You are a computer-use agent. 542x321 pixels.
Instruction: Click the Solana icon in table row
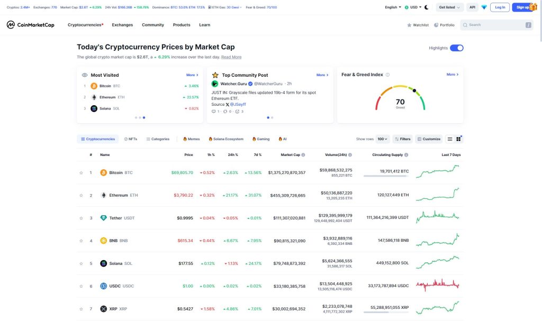(x=103, y=263)
